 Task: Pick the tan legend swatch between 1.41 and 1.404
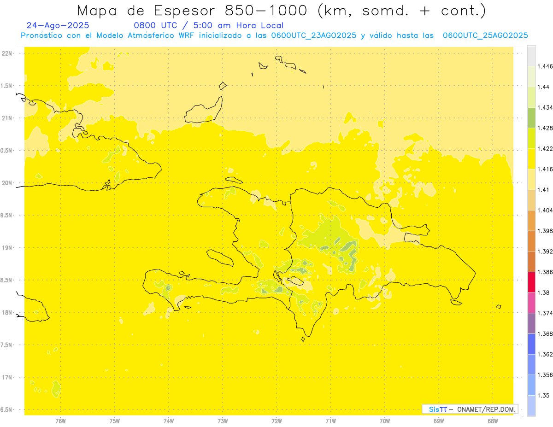coord(531,200)
